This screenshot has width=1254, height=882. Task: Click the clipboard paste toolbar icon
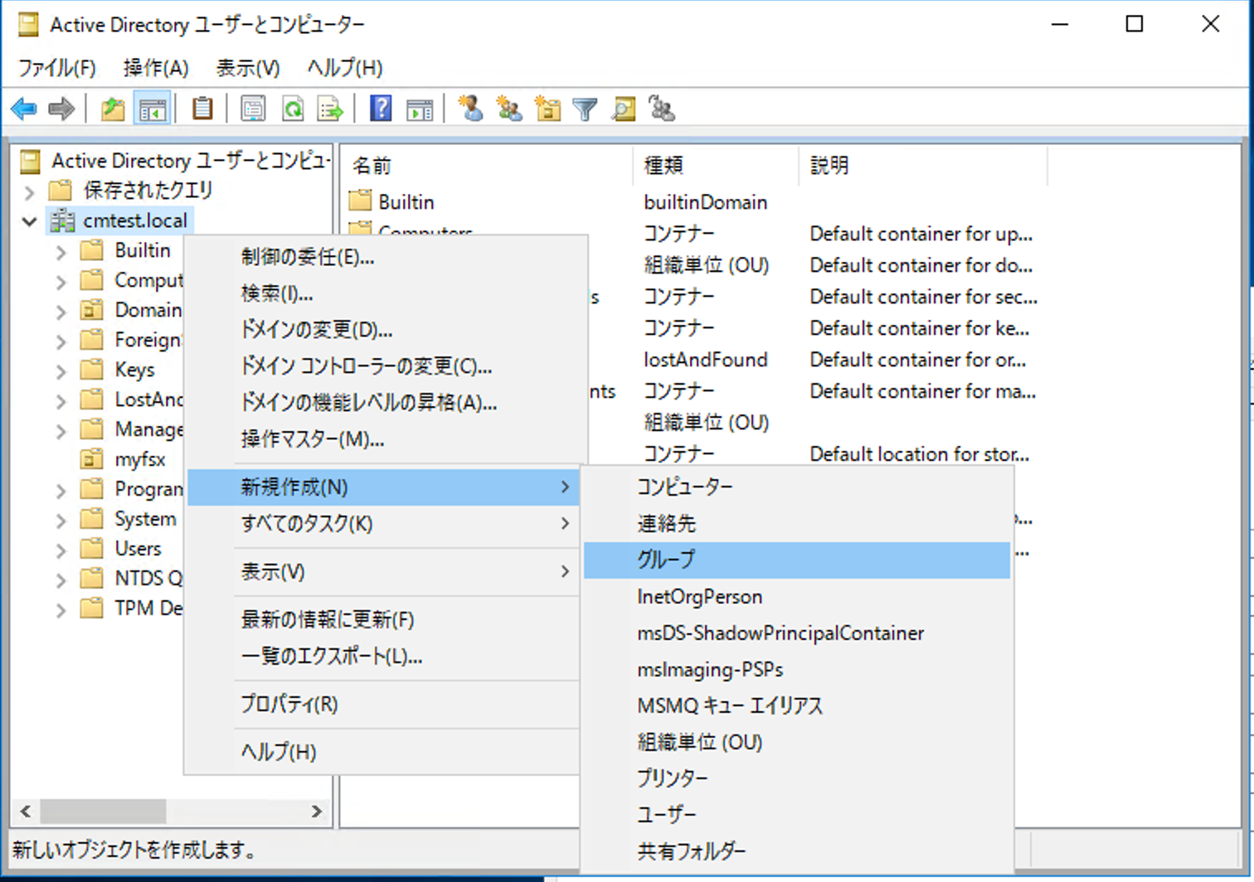pyautogui.click(x=202, y=109)
